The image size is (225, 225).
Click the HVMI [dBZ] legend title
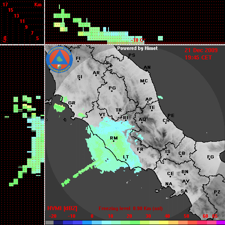coord(62,208)
